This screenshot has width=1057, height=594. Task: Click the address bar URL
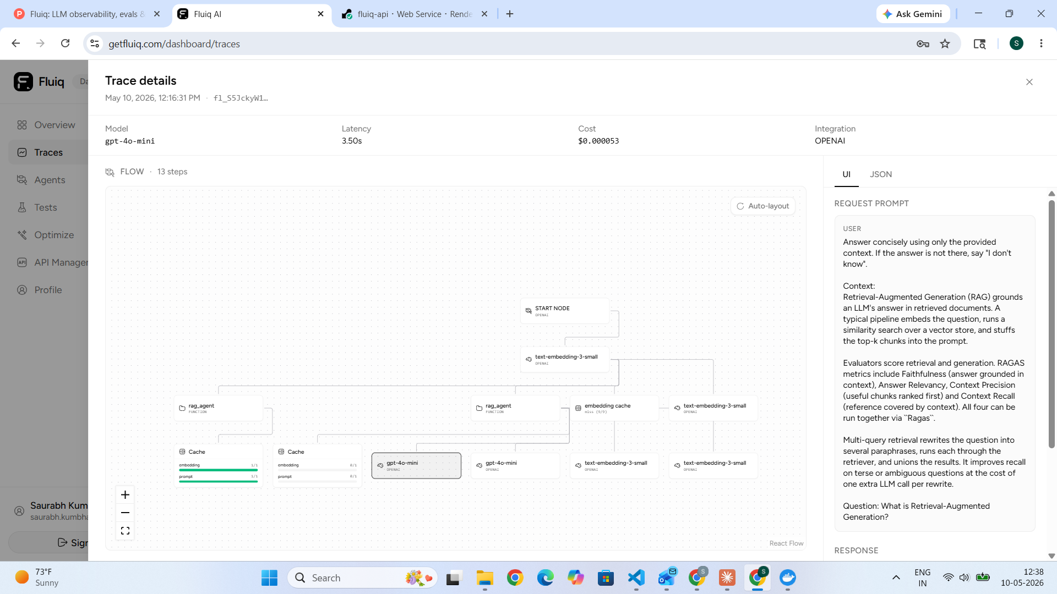coord(174,44)
